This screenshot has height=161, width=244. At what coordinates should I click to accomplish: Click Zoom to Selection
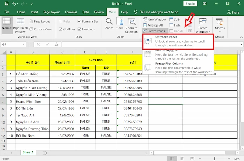[131, 25]
